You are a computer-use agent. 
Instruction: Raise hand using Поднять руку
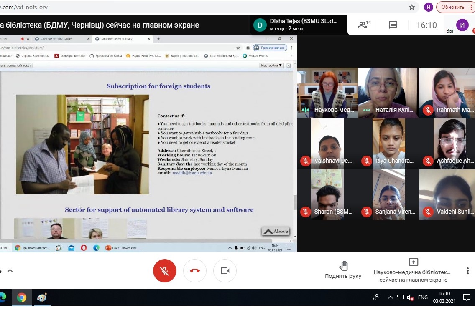[343, 270]
